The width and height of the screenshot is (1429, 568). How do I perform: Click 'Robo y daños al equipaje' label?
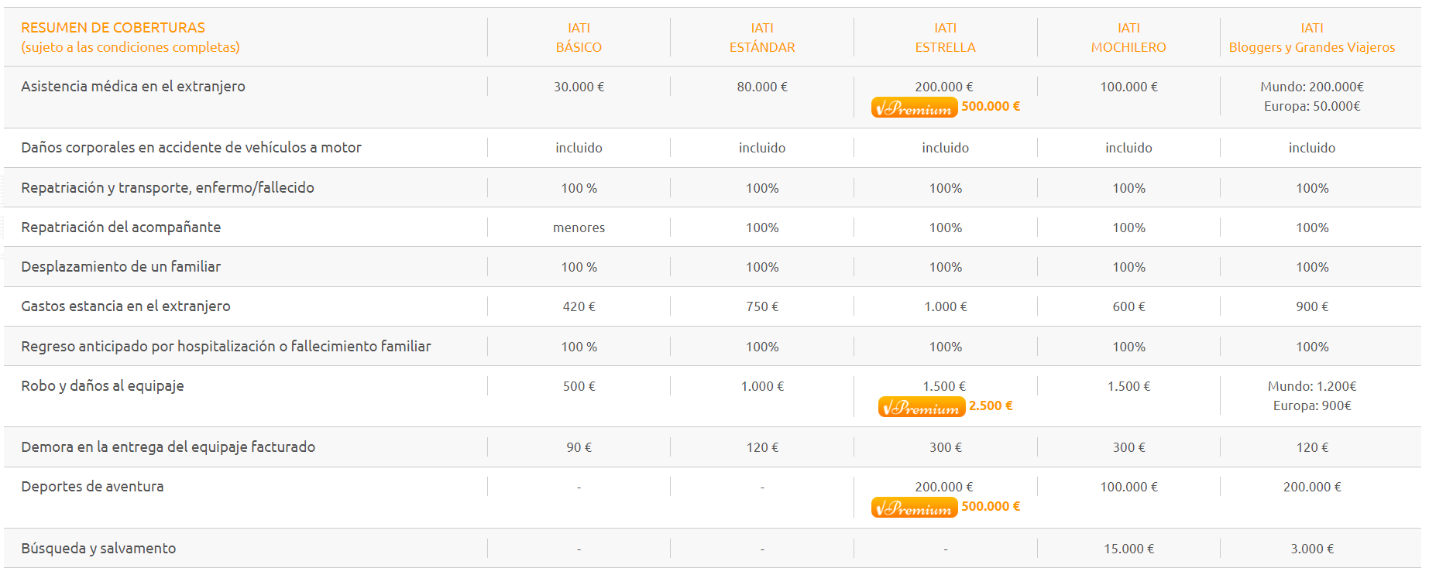pos(102,386)
